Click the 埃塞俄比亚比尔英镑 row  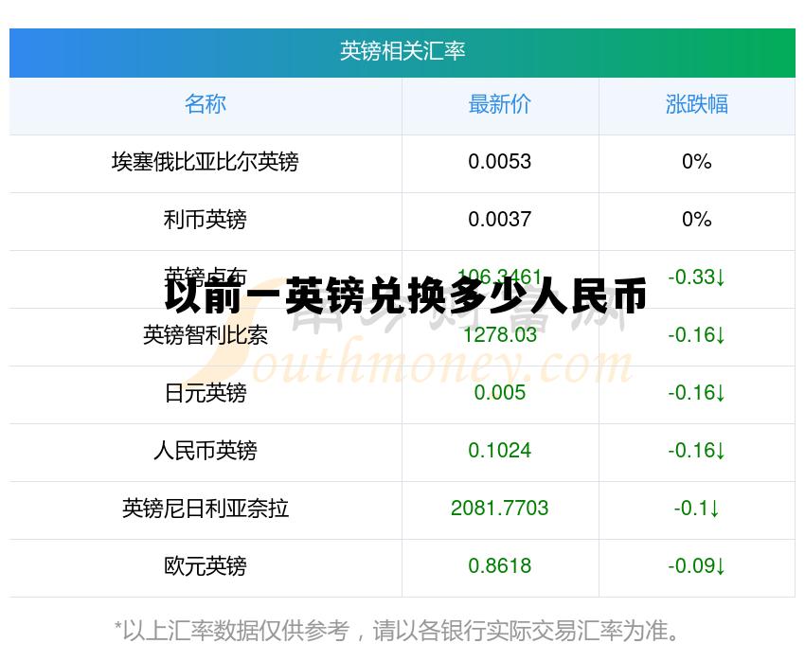pyautogui.click(x=206, y=163)
